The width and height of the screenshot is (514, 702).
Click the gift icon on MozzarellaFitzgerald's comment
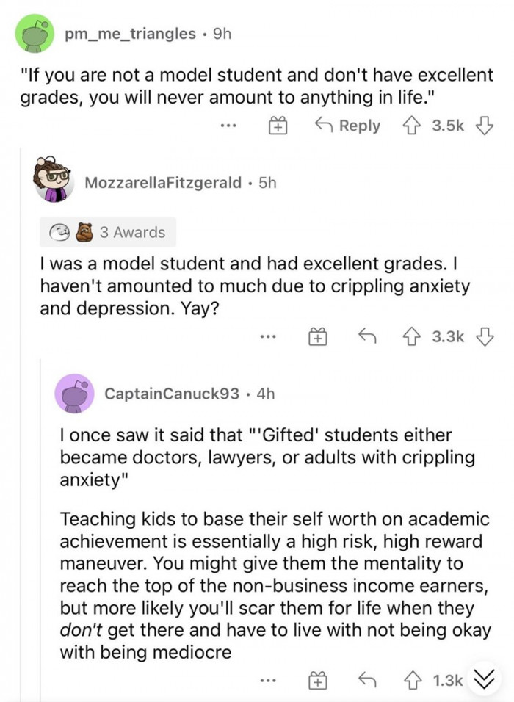(317, 337)
